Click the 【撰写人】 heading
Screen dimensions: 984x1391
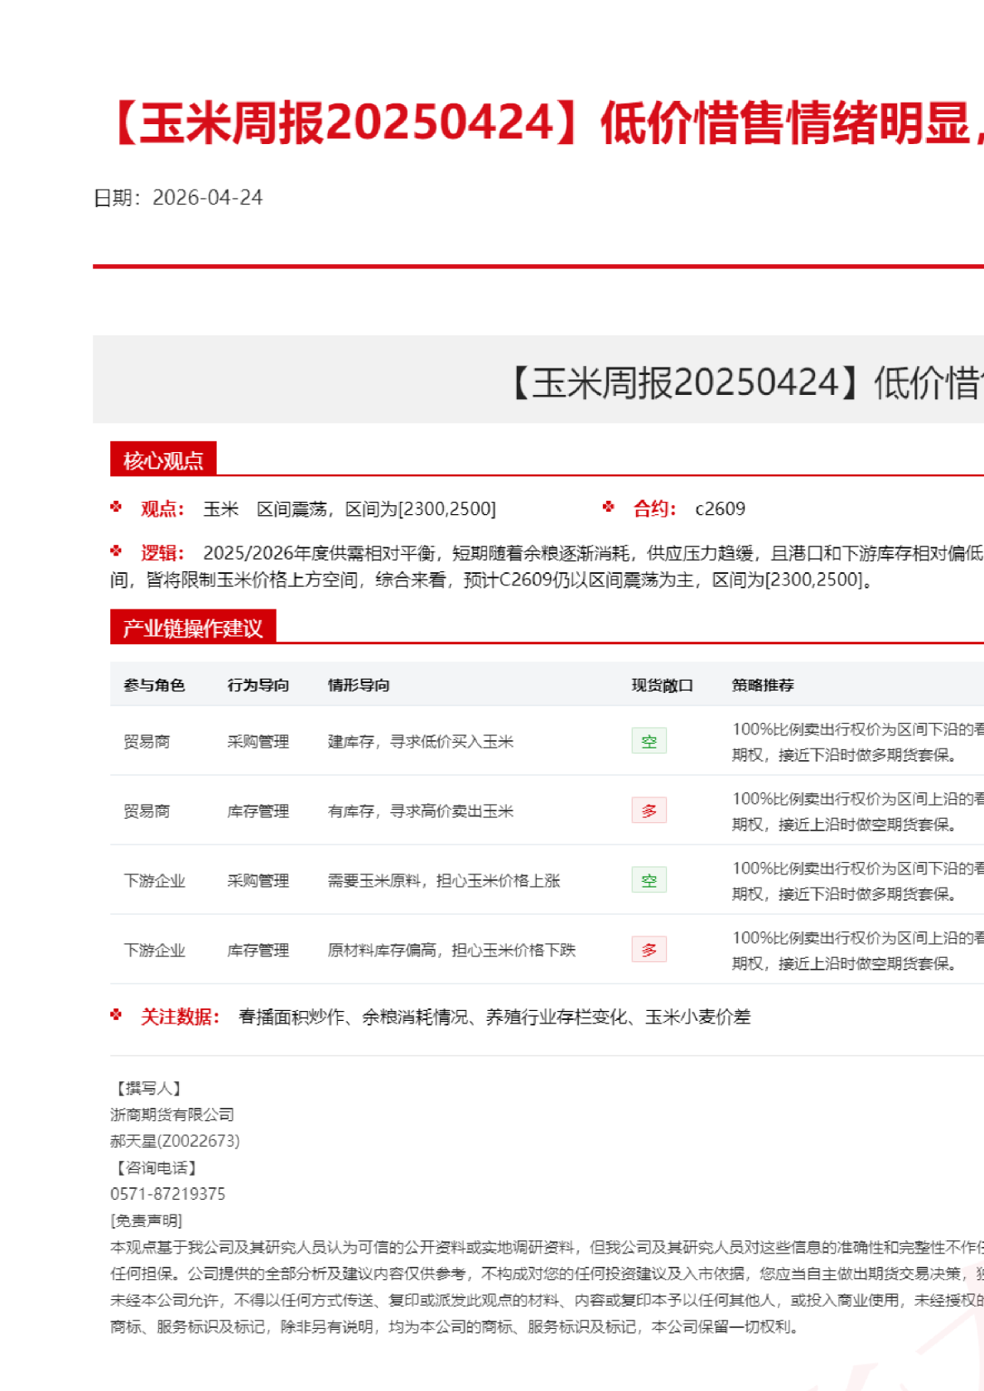tap(148, 1088)
